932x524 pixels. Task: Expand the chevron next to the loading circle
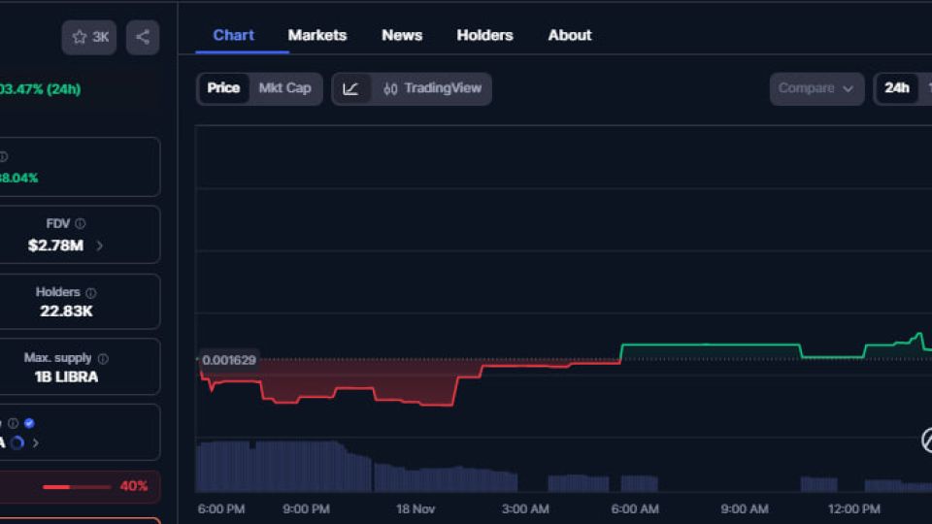click(36, 442)
